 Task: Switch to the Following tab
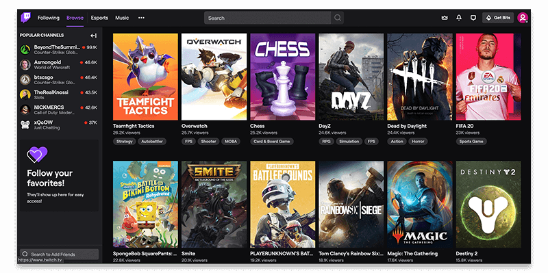(49, 18)
